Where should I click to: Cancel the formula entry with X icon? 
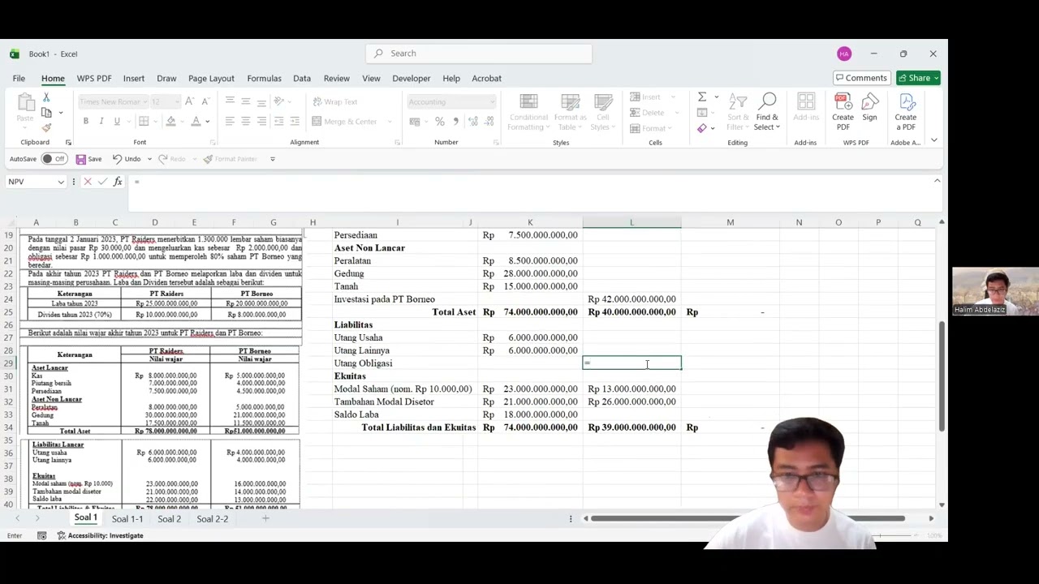88,182
